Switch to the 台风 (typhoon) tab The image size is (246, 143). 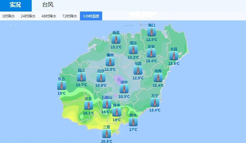(x=48, y=5)
